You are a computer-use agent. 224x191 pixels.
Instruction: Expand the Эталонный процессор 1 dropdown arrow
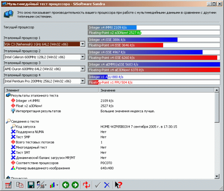83,44
